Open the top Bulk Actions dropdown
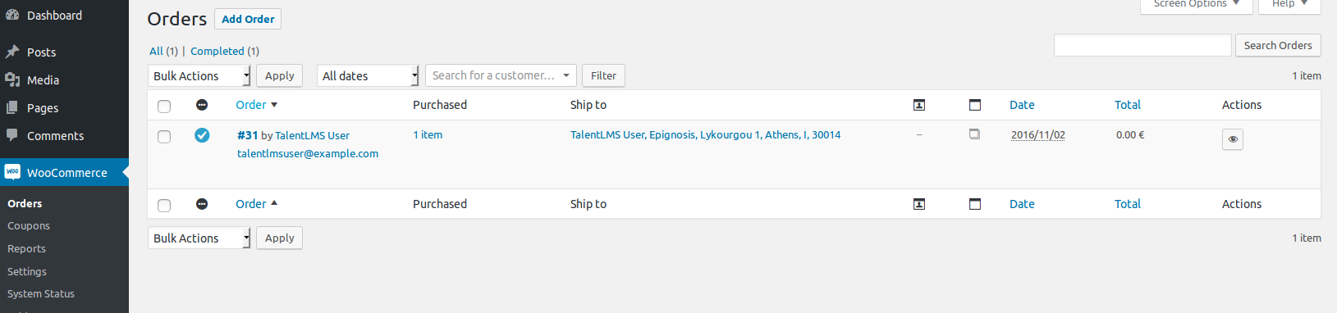Image resolution: width=1337 pixels, height=313 pixels. (199, 75)
